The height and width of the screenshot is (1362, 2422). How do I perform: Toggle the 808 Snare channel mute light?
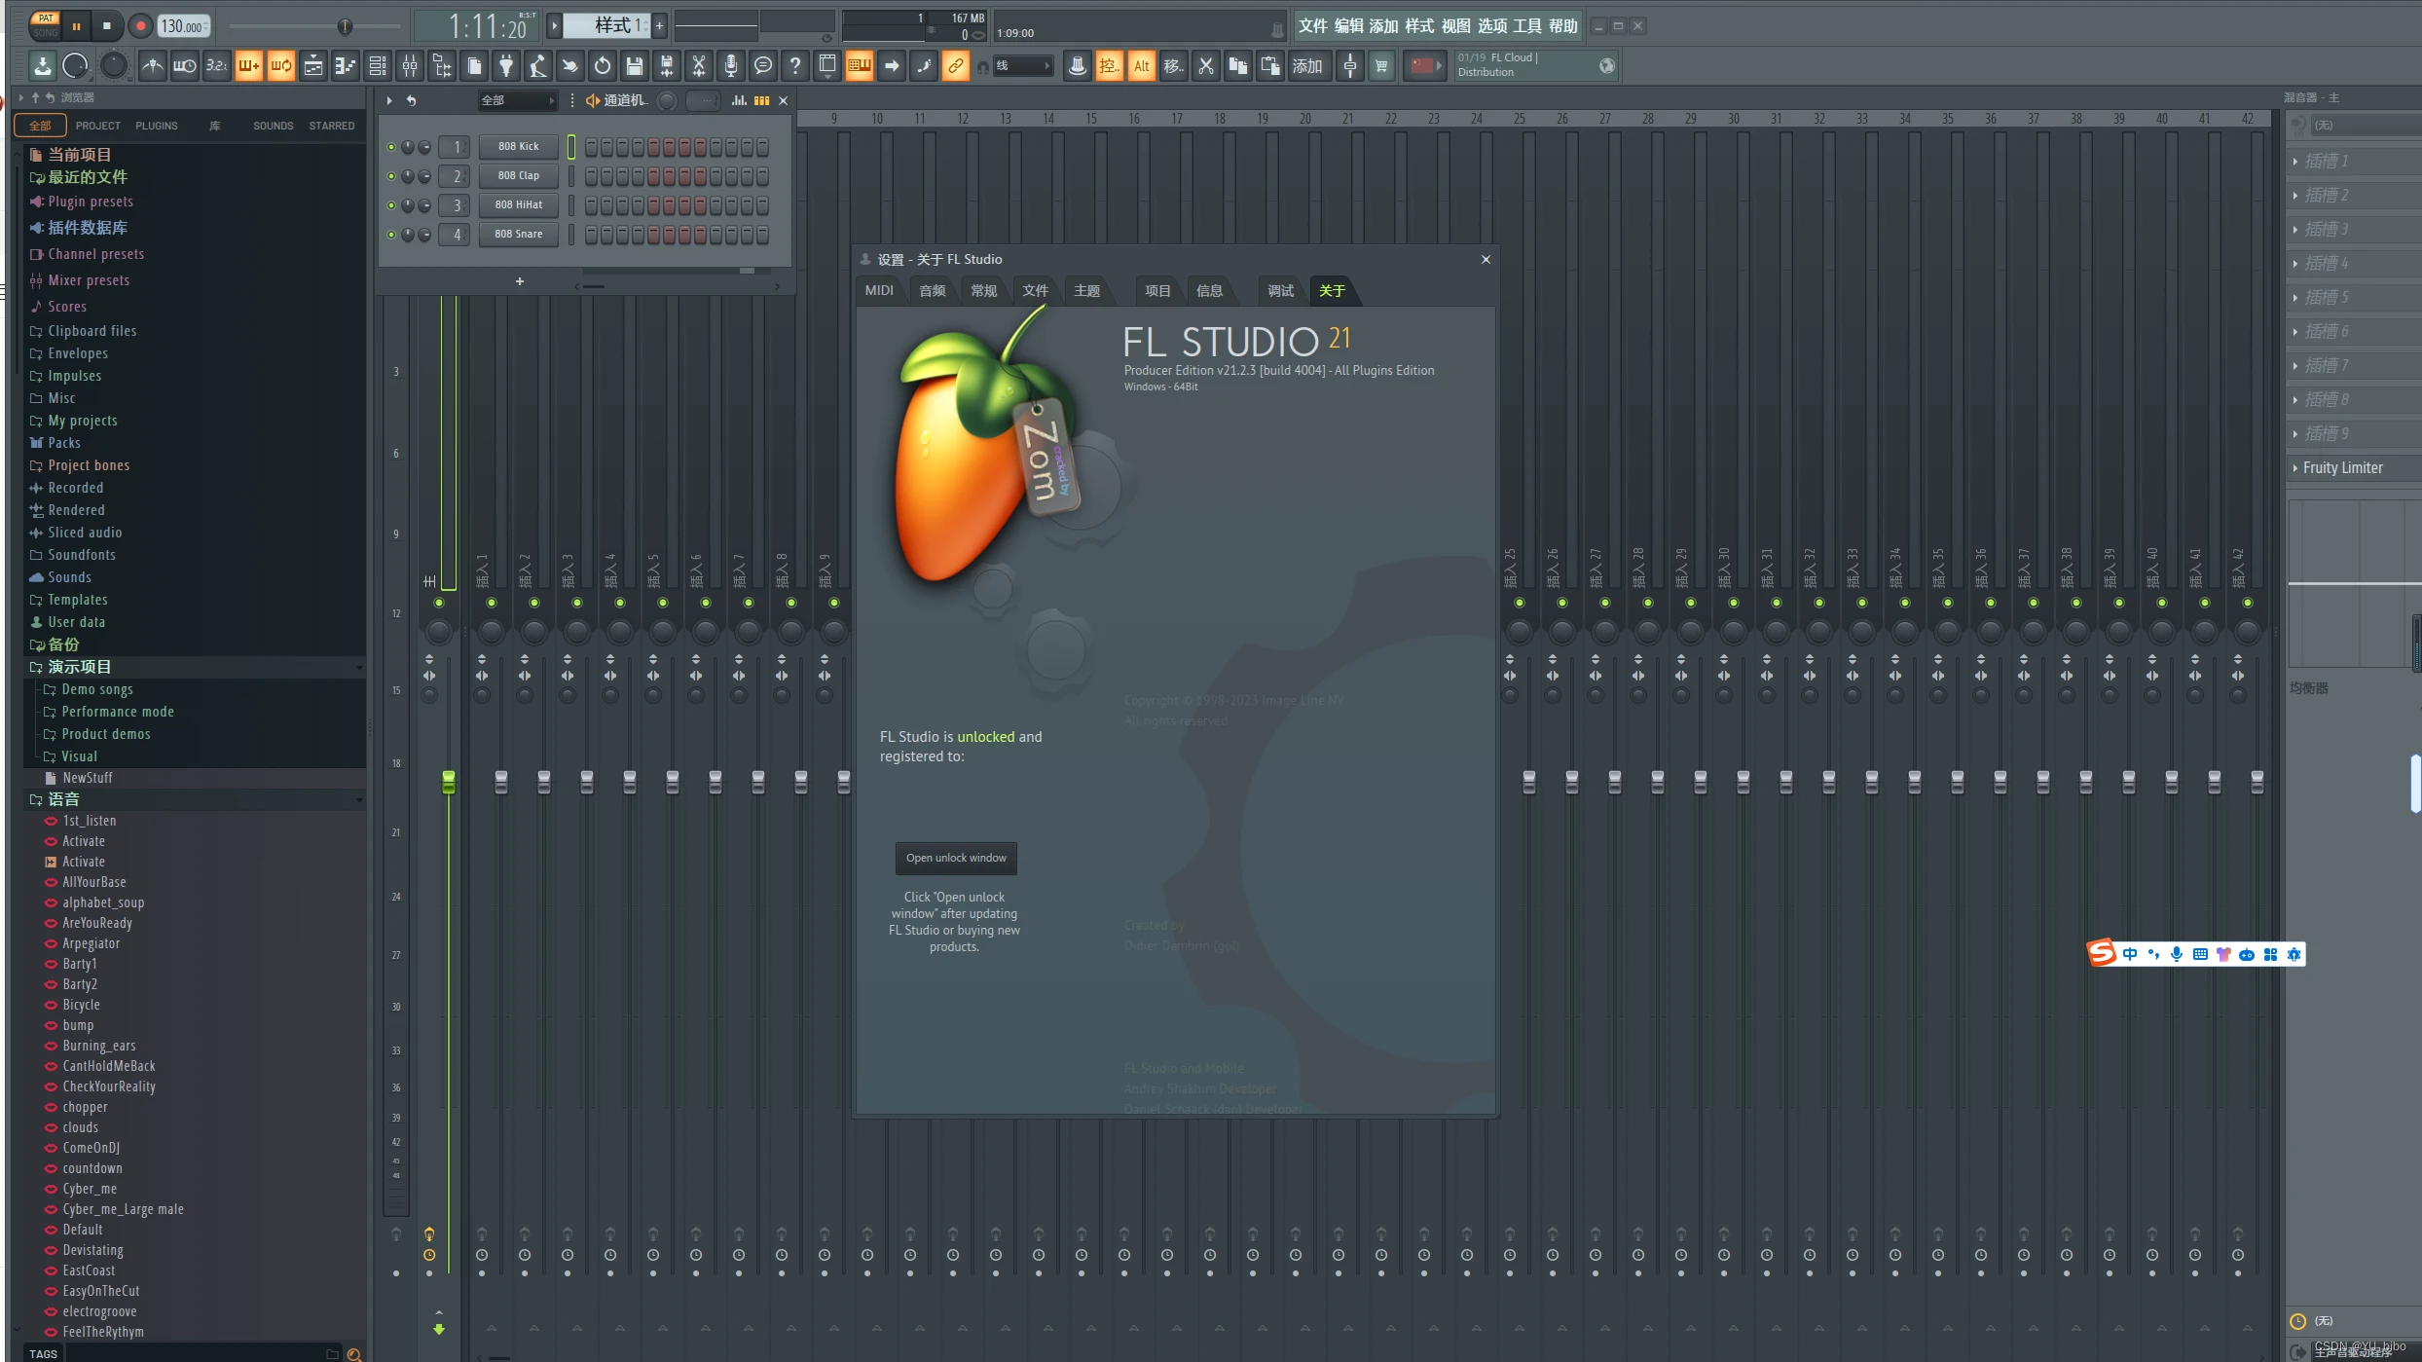coord(391,235)
